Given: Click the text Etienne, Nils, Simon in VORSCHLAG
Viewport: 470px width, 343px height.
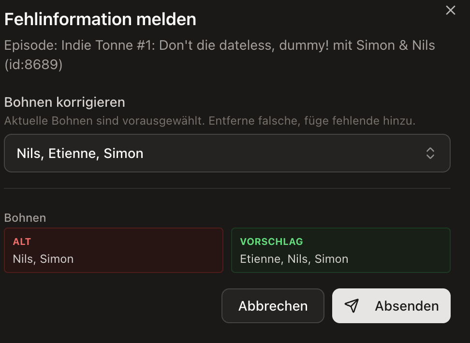Looking at the screenshot, I should (294, 259).
